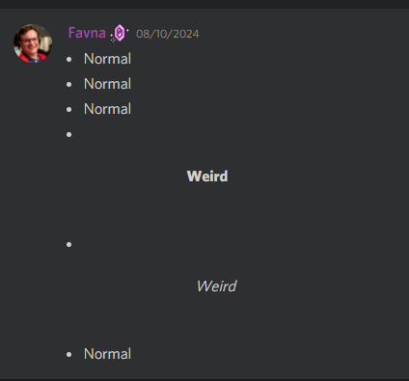Click the last Normal list item text

pyautogui.click(x=107, y=354)
